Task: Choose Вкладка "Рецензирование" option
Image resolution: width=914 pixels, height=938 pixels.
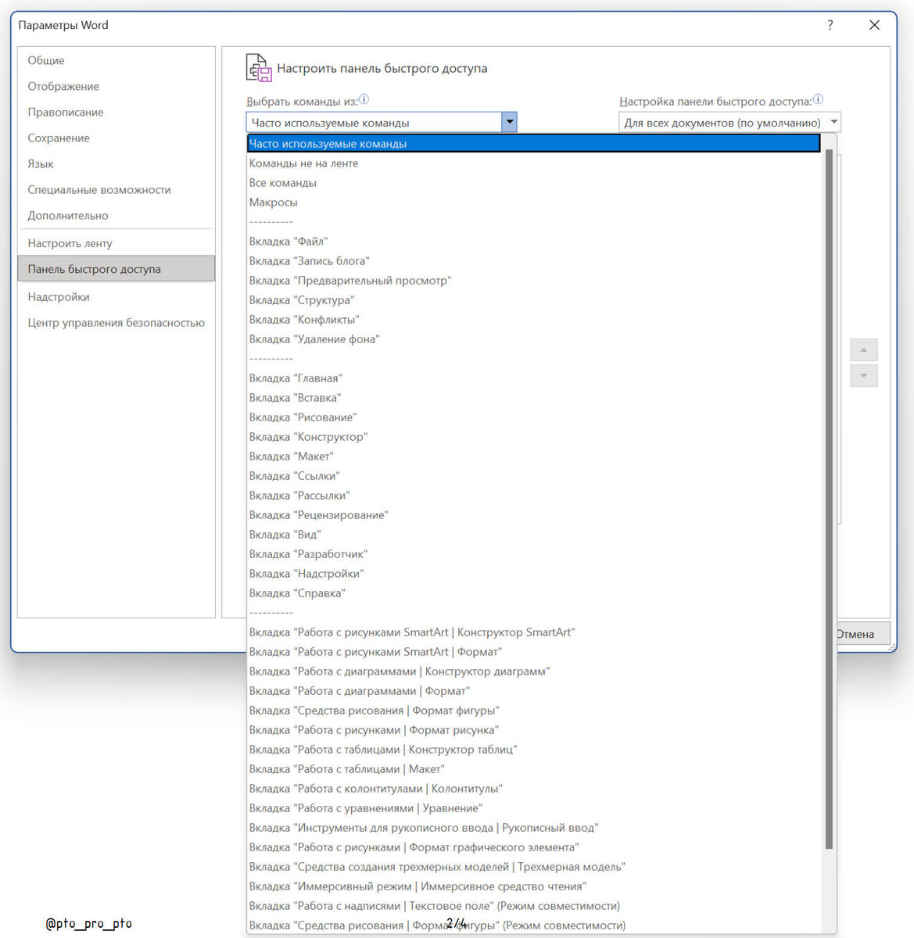Action: click(535, 515)
